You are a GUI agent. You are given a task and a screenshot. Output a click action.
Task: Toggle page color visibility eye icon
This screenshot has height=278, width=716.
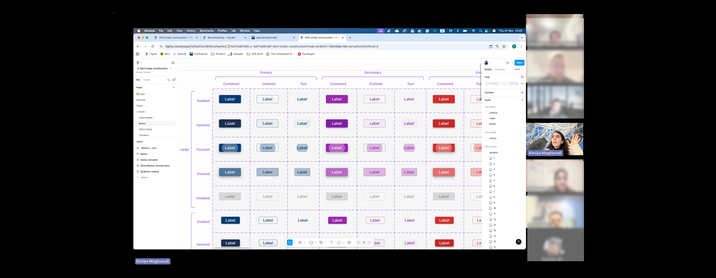click(x=522, y=83)
